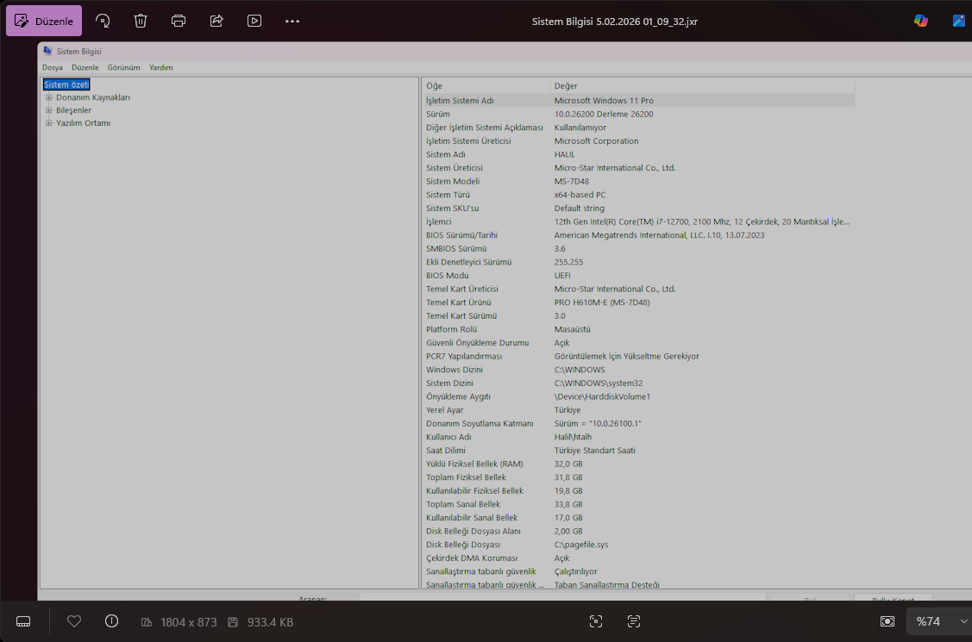
Task: Mark the photo as favorite with heart
Action: 74,621
